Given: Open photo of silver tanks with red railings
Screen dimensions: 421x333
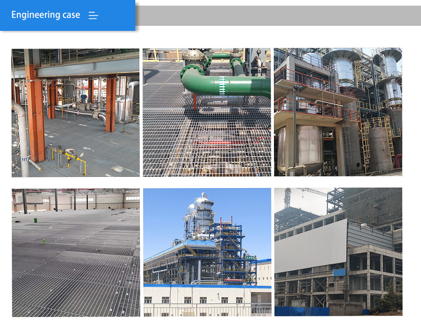Looking at the screenshot, I should coord(338,112).
